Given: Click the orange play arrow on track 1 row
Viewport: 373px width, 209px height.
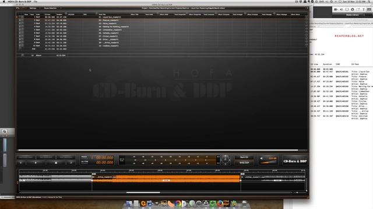Looking at the screenshot, I should click(17, 17).
